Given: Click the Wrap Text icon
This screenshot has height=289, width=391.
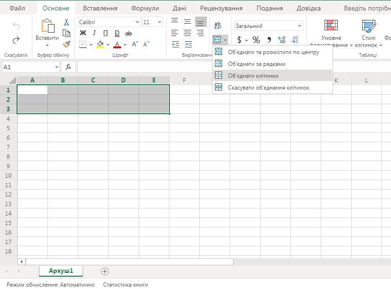Looking at the screenshot, I should [218, 26].
